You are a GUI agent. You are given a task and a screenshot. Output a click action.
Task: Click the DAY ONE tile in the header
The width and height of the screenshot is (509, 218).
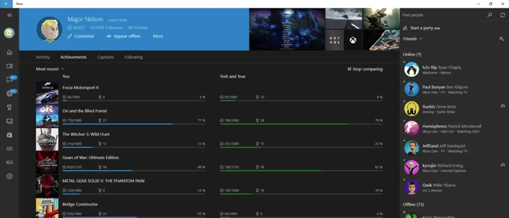pyautogui.click(x=334, y=40)
